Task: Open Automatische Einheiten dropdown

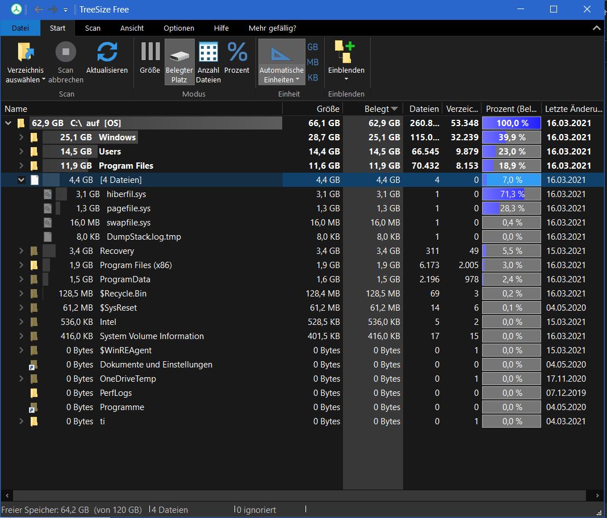Action: 282,75
